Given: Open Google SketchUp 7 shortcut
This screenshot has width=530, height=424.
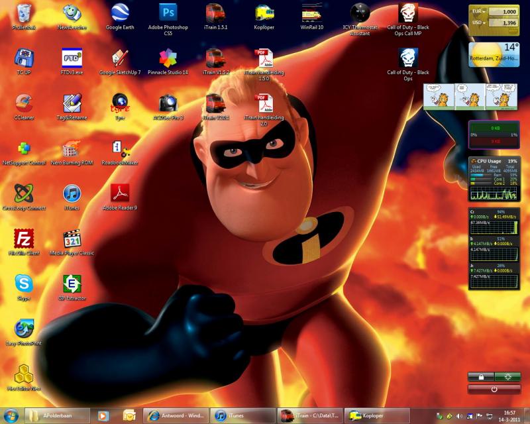Looking at the screenshot, I should tap(120, 62).
